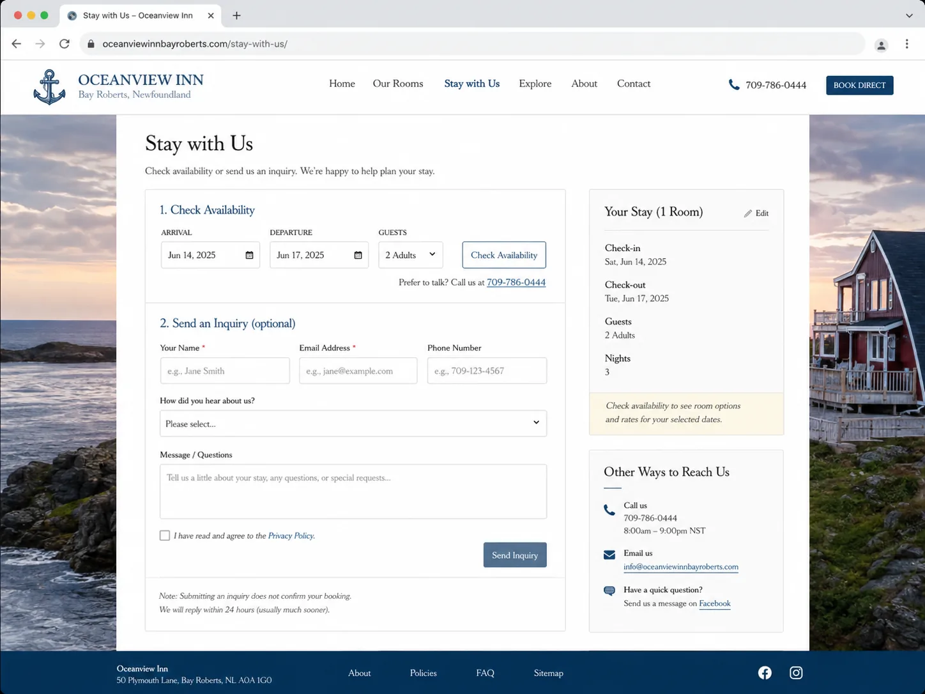This screenshot has width=925, height=694.
Task: Open Facebook icon in the footer
Action: [765, 672]
